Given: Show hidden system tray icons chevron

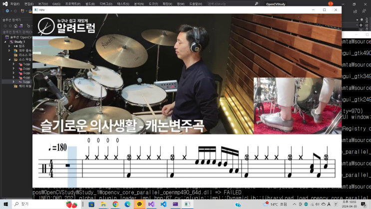Looking at the screenshot, I should [294, 204].
